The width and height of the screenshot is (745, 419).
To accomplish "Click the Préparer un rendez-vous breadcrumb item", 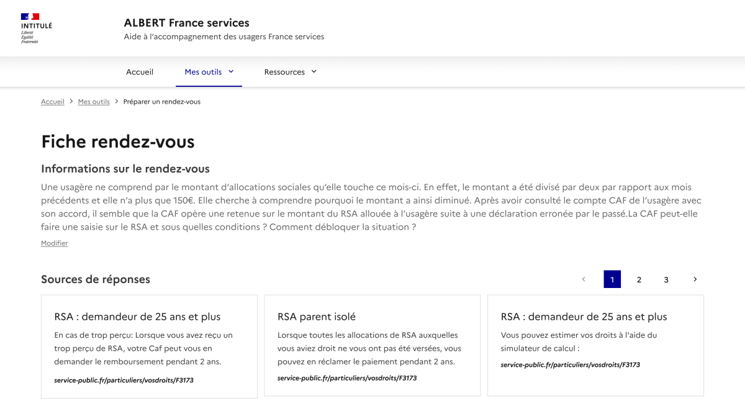I will [162, 102].
